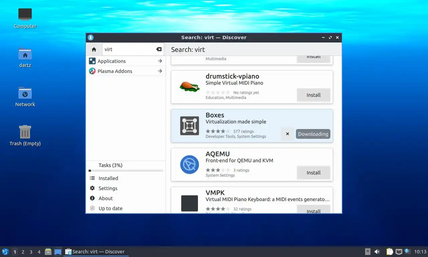Click the About info icon
Image resolution: width=428 pixels, height=257 pixels.
click(x=92, y=198)
